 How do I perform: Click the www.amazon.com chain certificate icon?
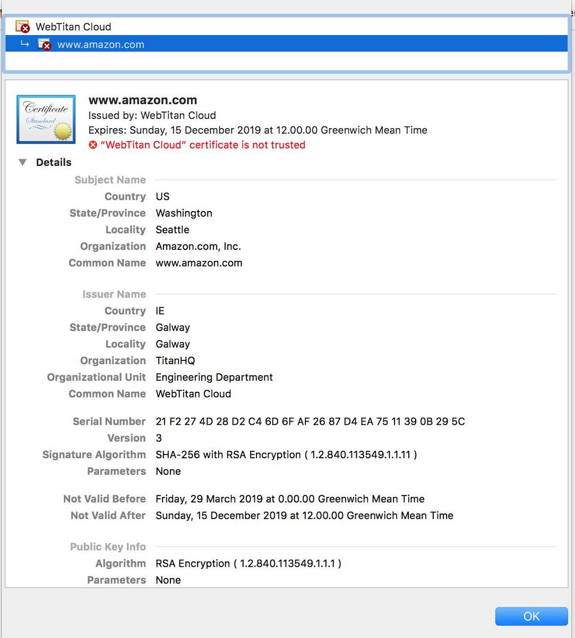point(45,44)
